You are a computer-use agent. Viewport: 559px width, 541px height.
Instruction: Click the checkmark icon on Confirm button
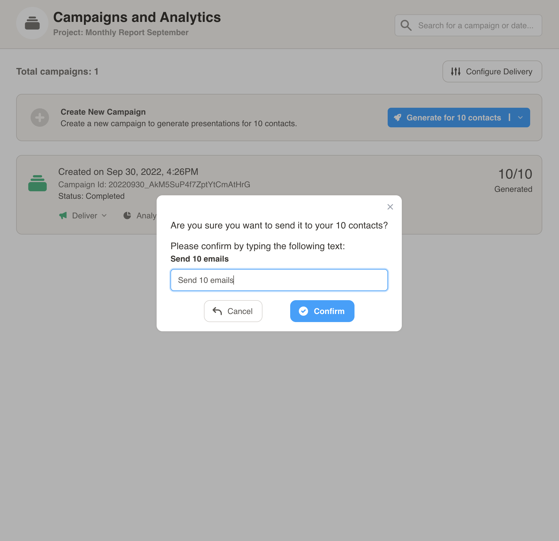pyautogui.click(x=303, y=311)
